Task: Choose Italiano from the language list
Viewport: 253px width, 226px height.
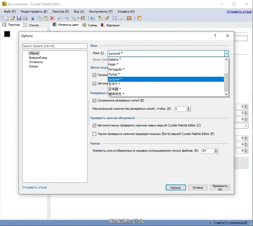Action: point(166,60)
